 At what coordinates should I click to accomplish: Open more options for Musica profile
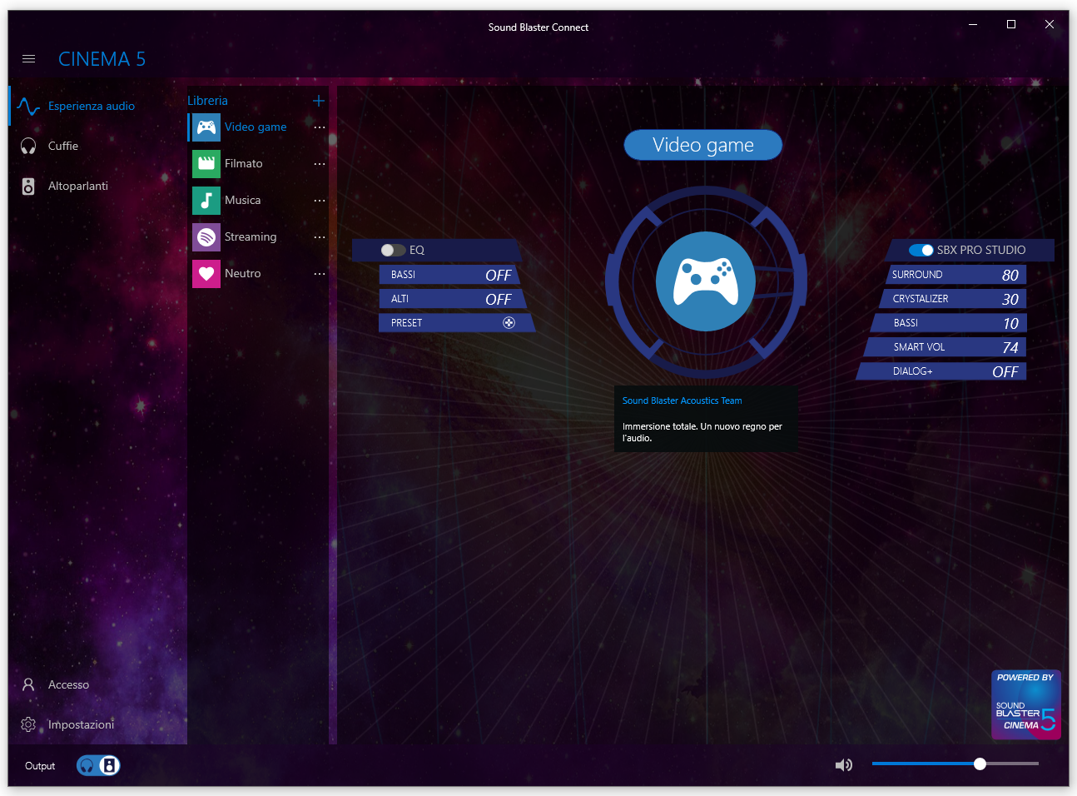click(x=320, y=201)
